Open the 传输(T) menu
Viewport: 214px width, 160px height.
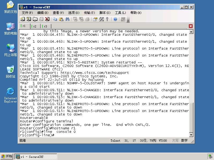(89, 13)
